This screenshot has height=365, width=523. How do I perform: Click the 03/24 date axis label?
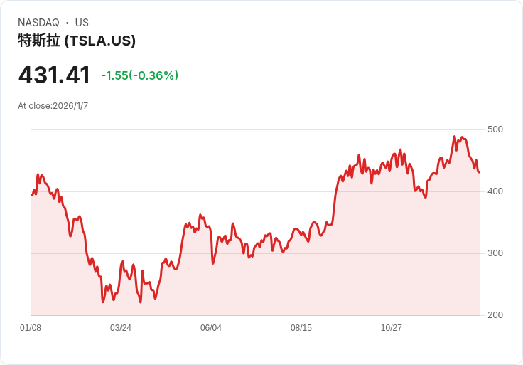pos(121,328)
